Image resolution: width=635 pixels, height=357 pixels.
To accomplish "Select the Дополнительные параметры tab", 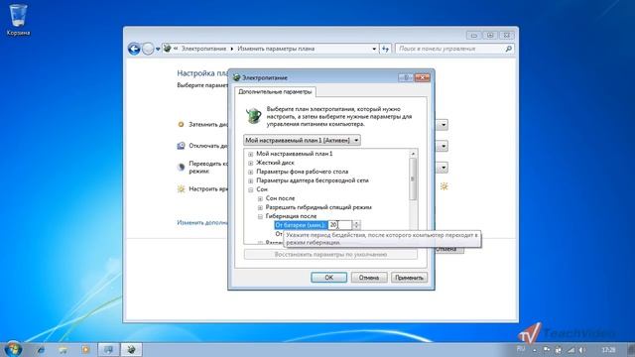I will coord(275,91).
